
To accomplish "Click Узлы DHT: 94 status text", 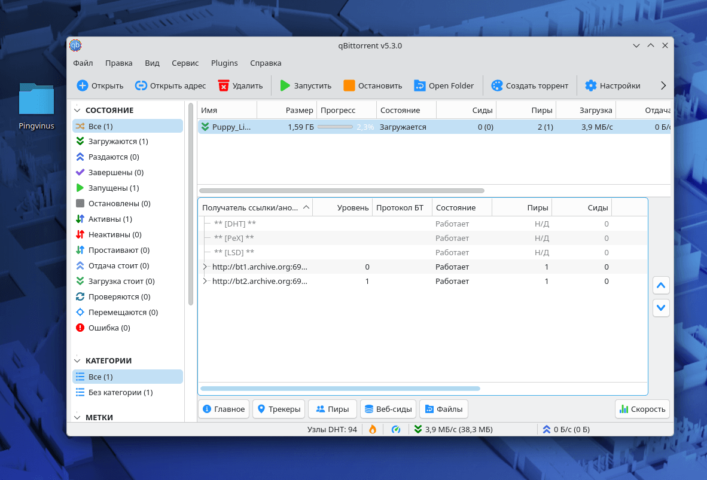I will [x=332, y=430].
